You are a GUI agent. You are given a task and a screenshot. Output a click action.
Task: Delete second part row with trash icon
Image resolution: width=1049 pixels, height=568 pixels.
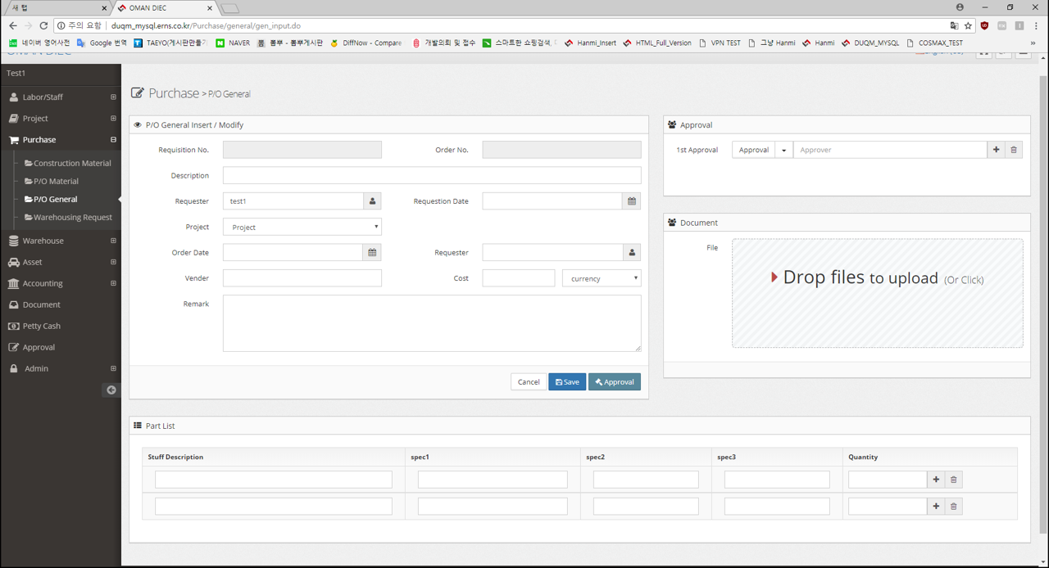coord(953,507)
